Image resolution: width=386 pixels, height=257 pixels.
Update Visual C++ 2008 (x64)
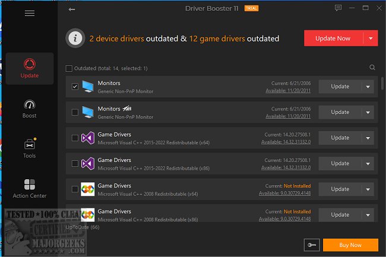[x=340, y=189]
